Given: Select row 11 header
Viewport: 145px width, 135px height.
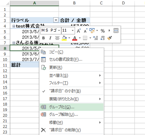Looking at the screenshot, I should click(x=5, y=65).
